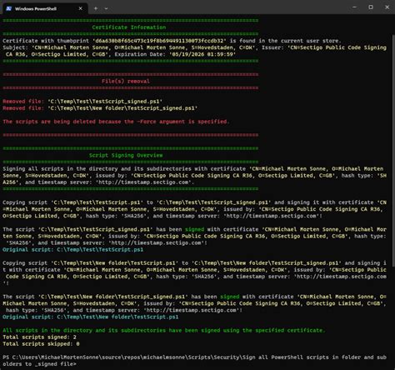Click the terminal vertical scrollbar
Viewport: 395px width, 370px height.
tap(393, 150)
